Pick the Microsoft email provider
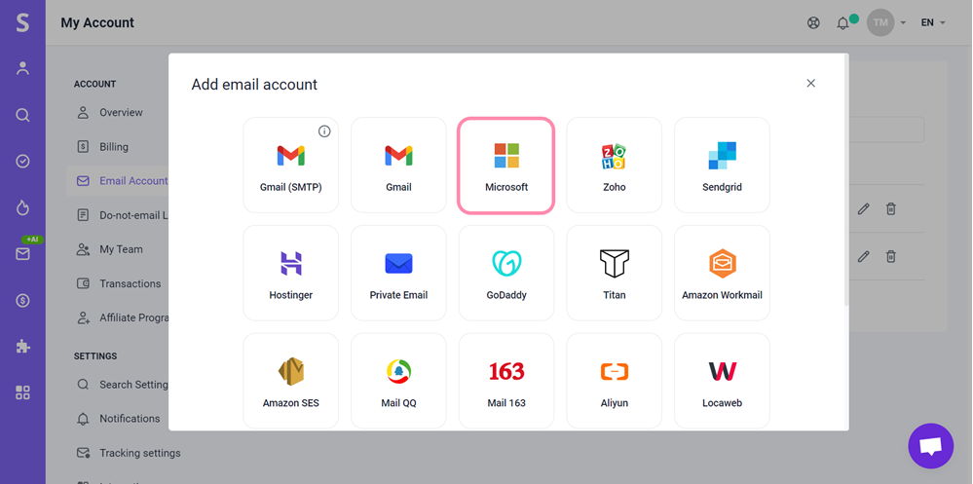This screenshot has width=973, height=484. (x=505, y=165)
